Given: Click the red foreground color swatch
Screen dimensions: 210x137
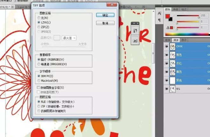Looking at the screenshot, I should (167, 16).
